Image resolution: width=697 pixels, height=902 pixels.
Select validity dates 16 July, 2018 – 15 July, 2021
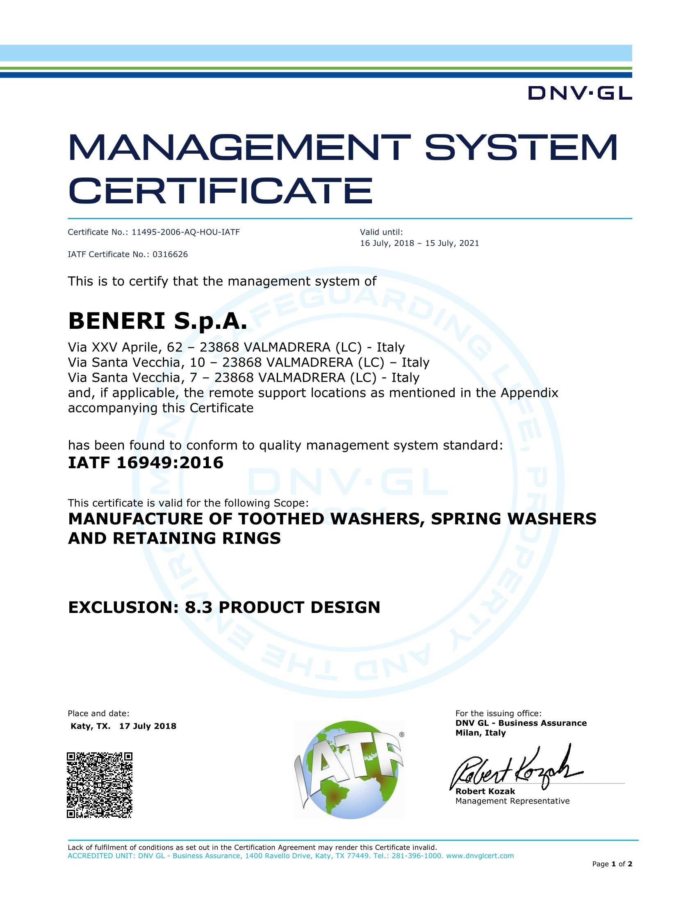[x=419, y=243]
